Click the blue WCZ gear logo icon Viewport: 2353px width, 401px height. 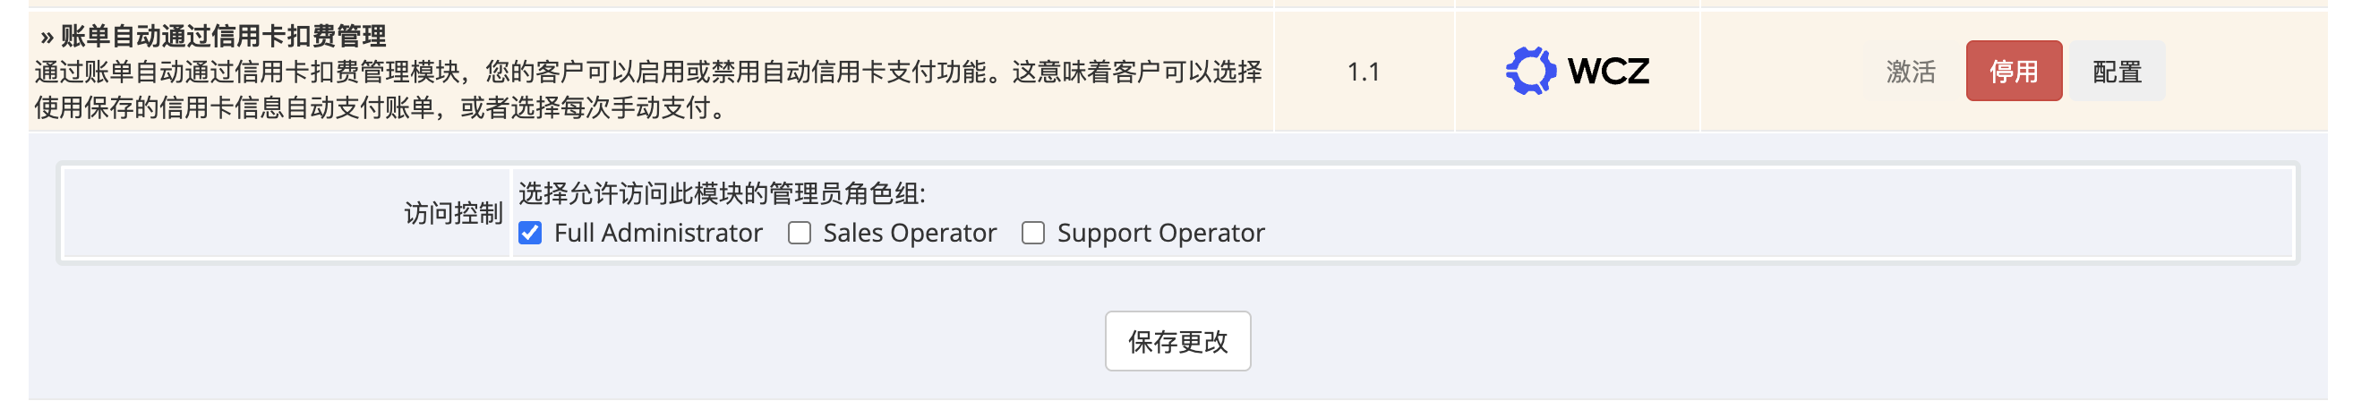click(1530, 71)
